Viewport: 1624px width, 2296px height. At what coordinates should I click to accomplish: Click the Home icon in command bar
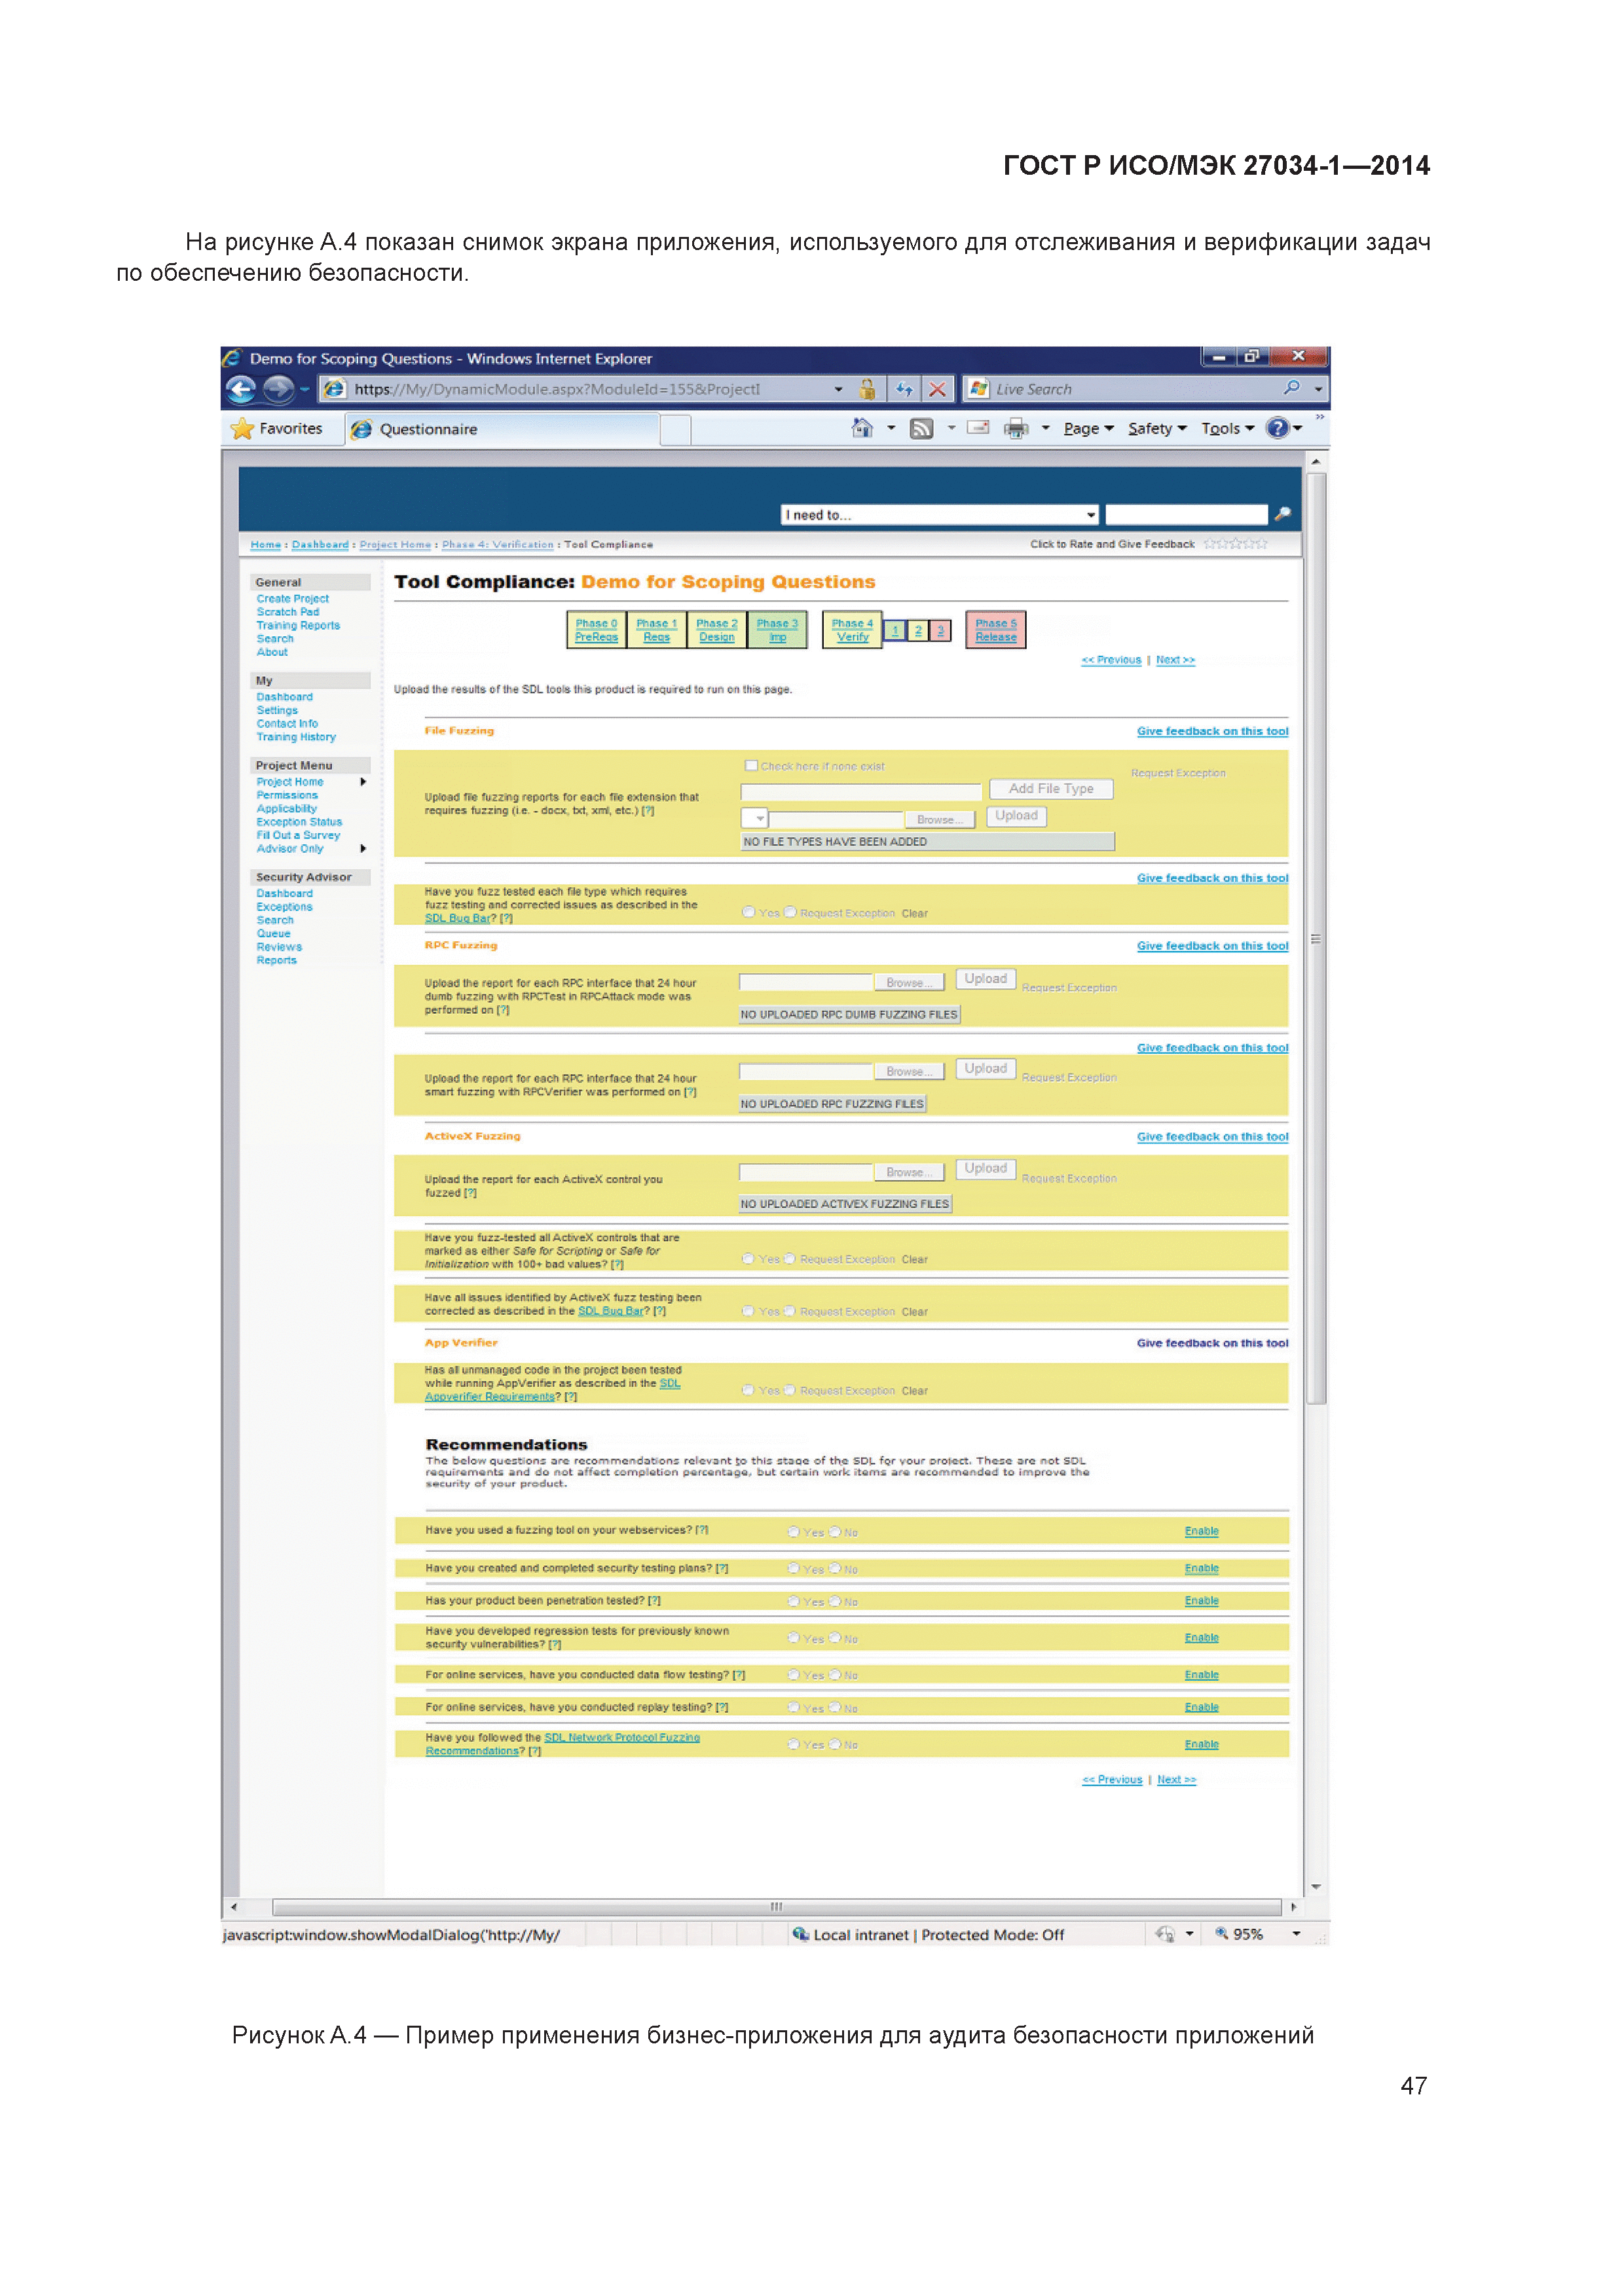pos(862,428)
